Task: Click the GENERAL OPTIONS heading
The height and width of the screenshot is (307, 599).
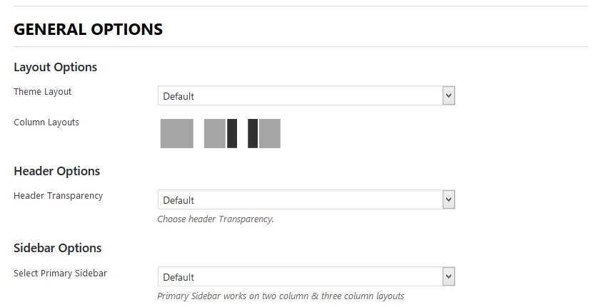Action: click(89, 29)
